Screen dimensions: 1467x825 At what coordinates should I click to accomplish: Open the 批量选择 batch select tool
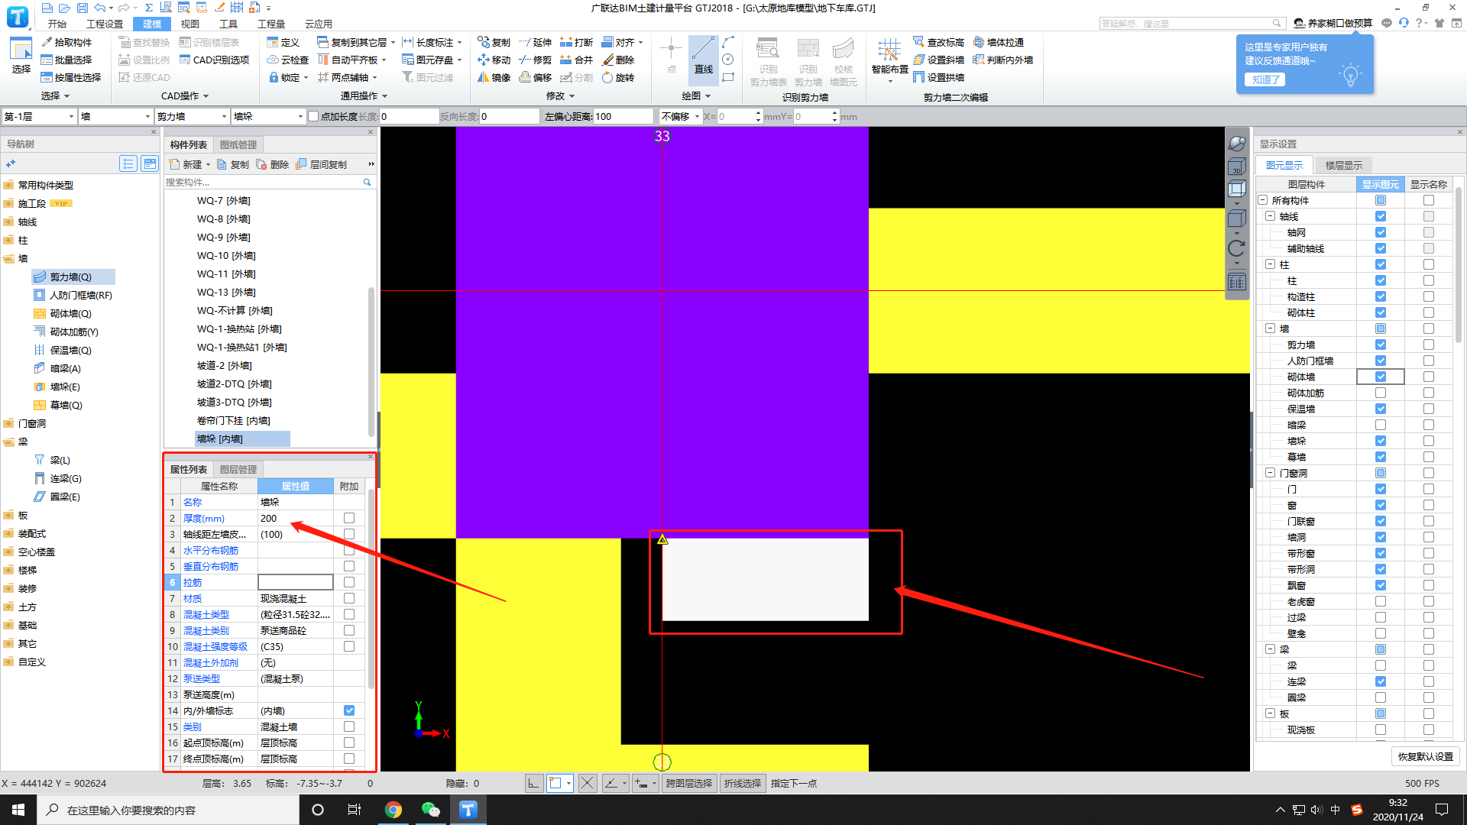66,60
